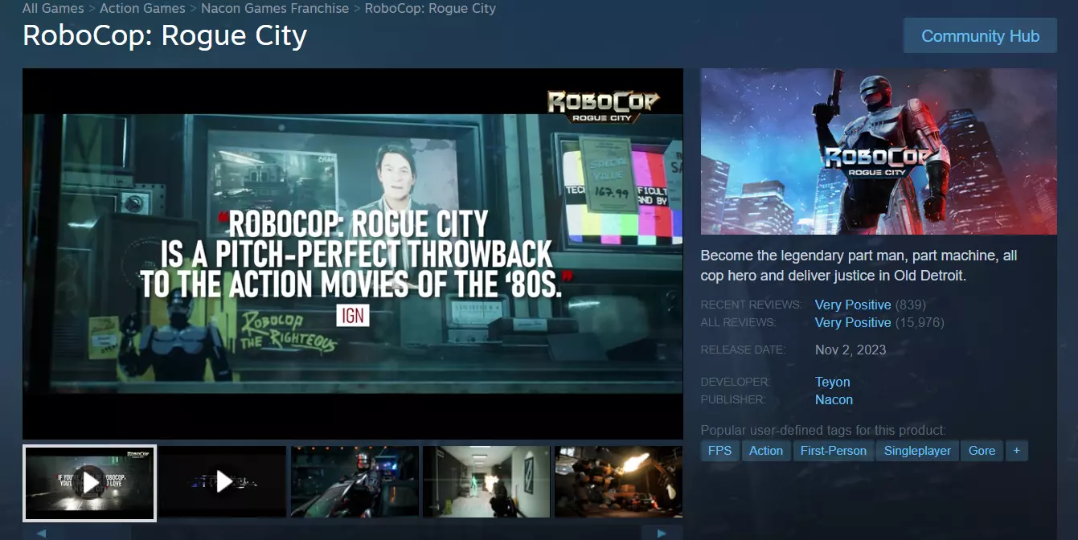1078x540 pixels.
Task: Click the game description text
Action: coord(859,265)
